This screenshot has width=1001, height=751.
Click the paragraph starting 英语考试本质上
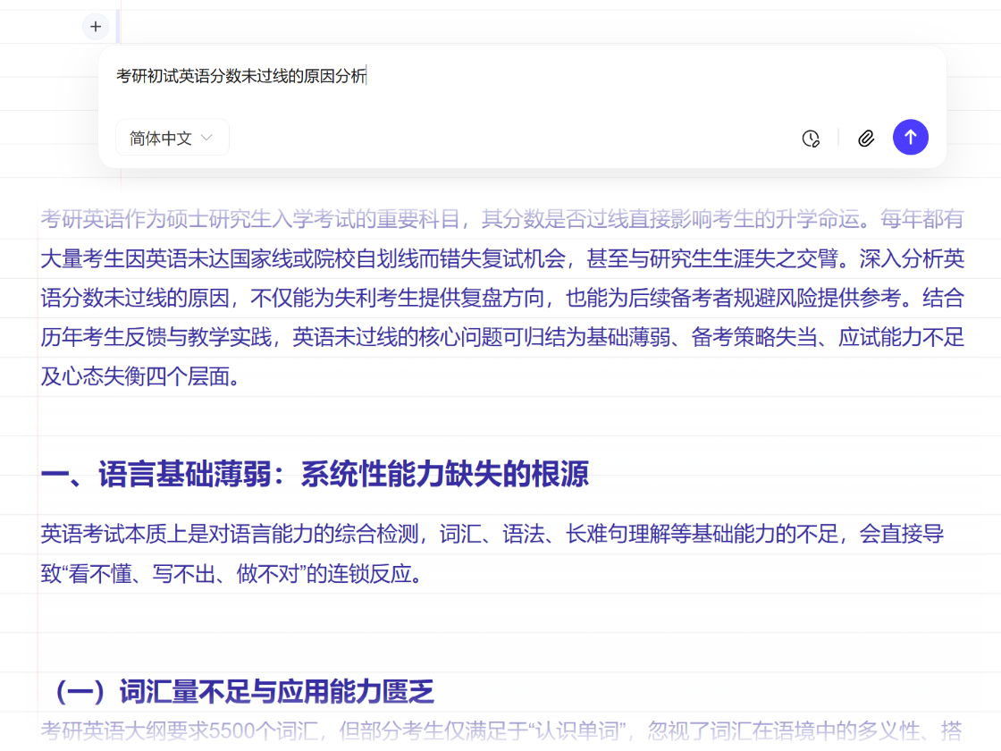pos(492,535)
